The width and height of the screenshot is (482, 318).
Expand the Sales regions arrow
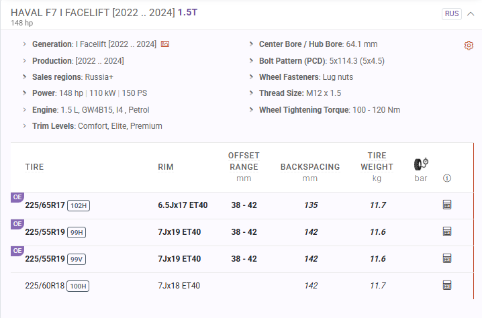tap(25, 77)
